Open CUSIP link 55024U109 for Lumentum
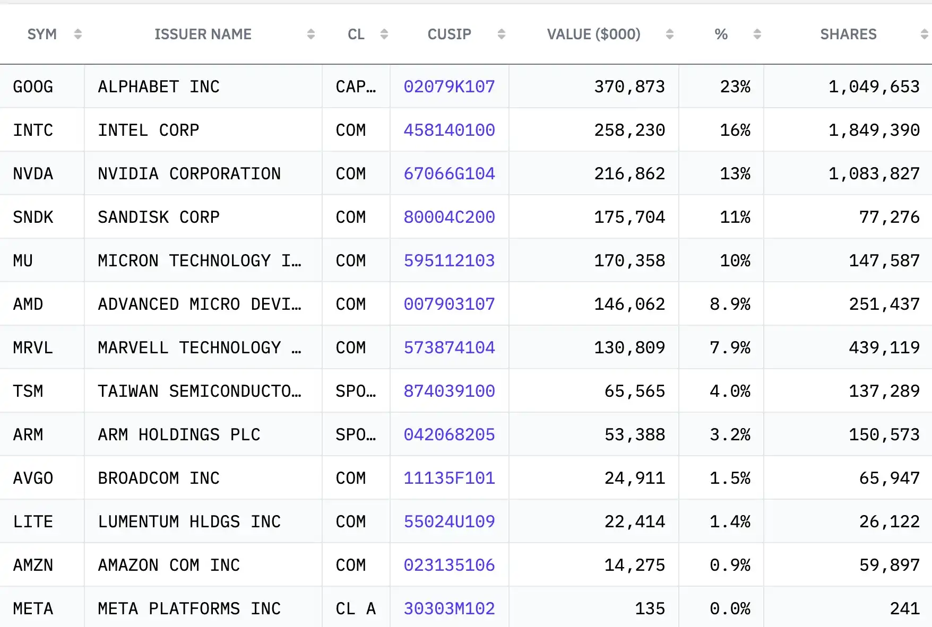The image size is (932, 627). pos(449,521)
